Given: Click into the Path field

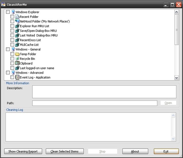Looking at the screenshot, I should 95,103.
